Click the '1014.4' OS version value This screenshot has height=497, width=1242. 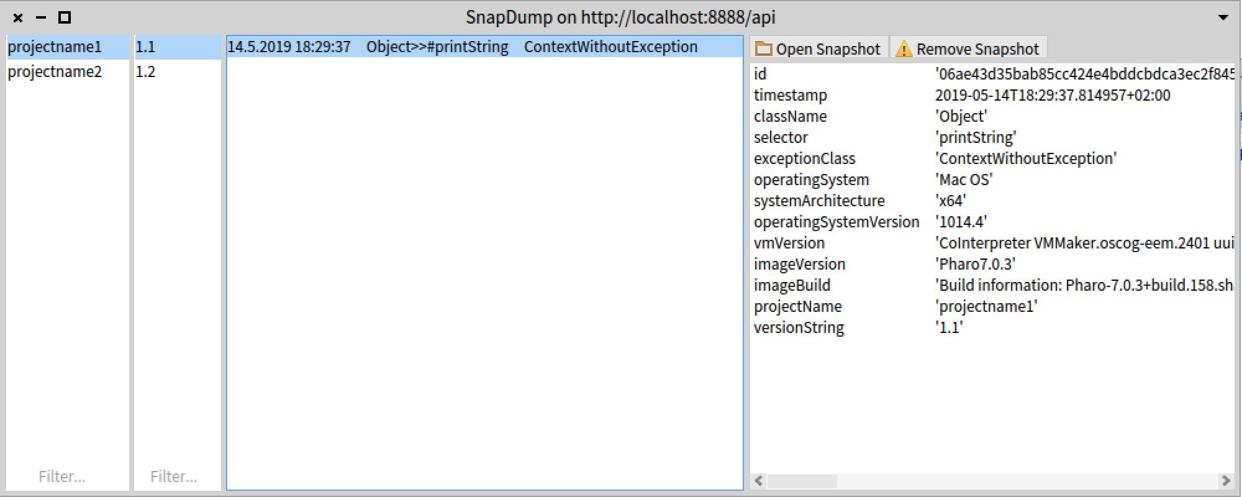[x=961, y=222]
